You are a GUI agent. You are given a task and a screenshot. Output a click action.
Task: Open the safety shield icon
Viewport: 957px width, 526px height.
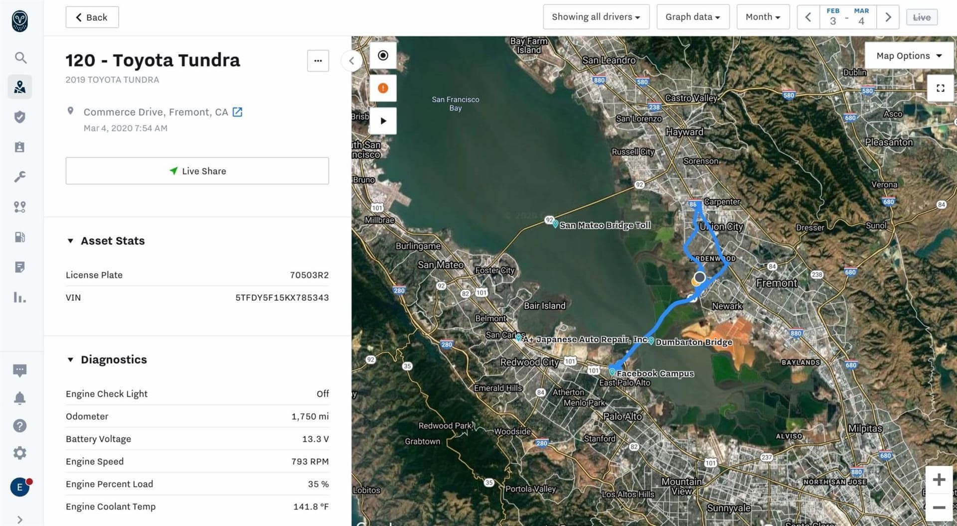(x=20, y=117)
